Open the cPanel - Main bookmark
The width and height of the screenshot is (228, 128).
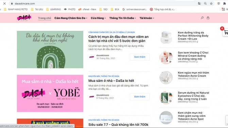tap(87, 9)
